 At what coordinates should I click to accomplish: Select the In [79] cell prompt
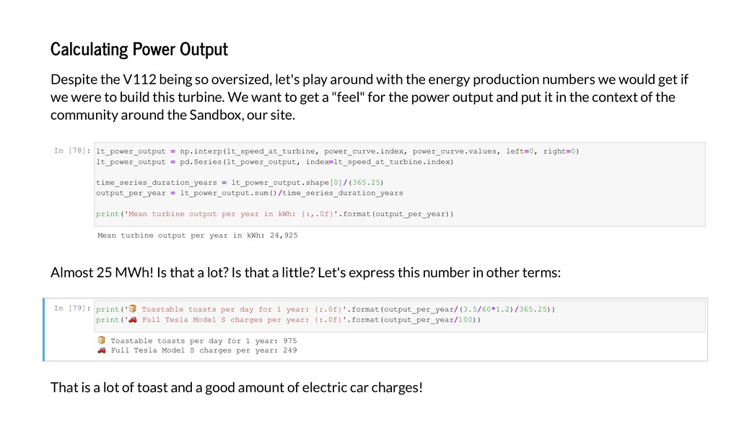71,308
